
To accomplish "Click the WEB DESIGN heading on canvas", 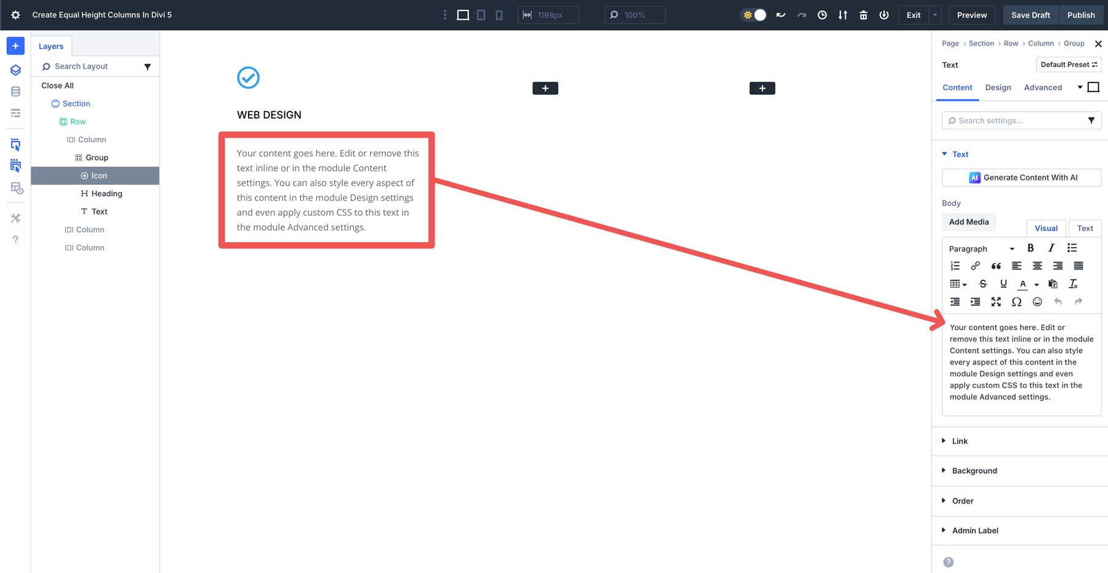I will click(x=269, y=115).
